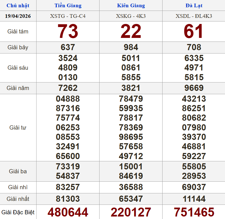Viewport: 225px width, 219px height.
Task: Select Kiên Giang second prize 36588
Action: (x=131, y=187)
